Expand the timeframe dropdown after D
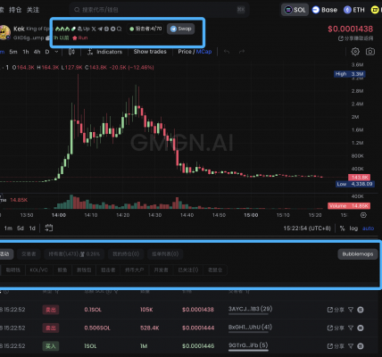This screenshot has height=357, width=382. (x=56, y=52)
